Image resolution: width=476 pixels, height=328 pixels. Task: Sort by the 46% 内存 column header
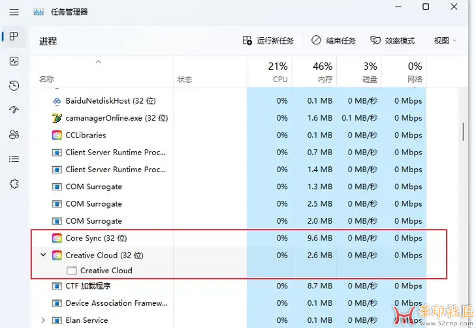(x=314, y=72)
